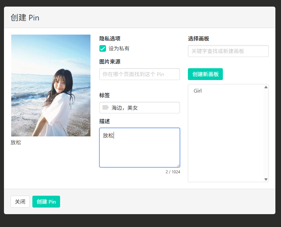Click the 放松 caption under the image

[16, 142]
